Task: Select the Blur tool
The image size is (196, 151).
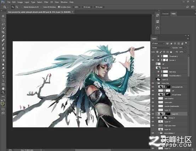Action: point(3,64)
